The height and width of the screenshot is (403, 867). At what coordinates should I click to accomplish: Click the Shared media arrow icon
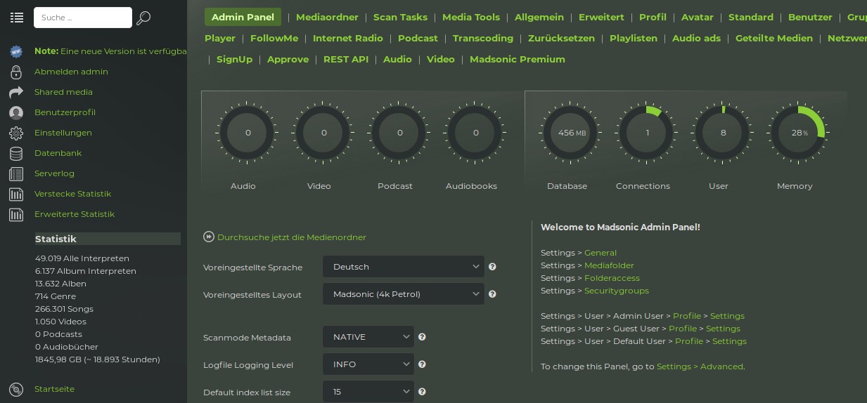point(16,92)
